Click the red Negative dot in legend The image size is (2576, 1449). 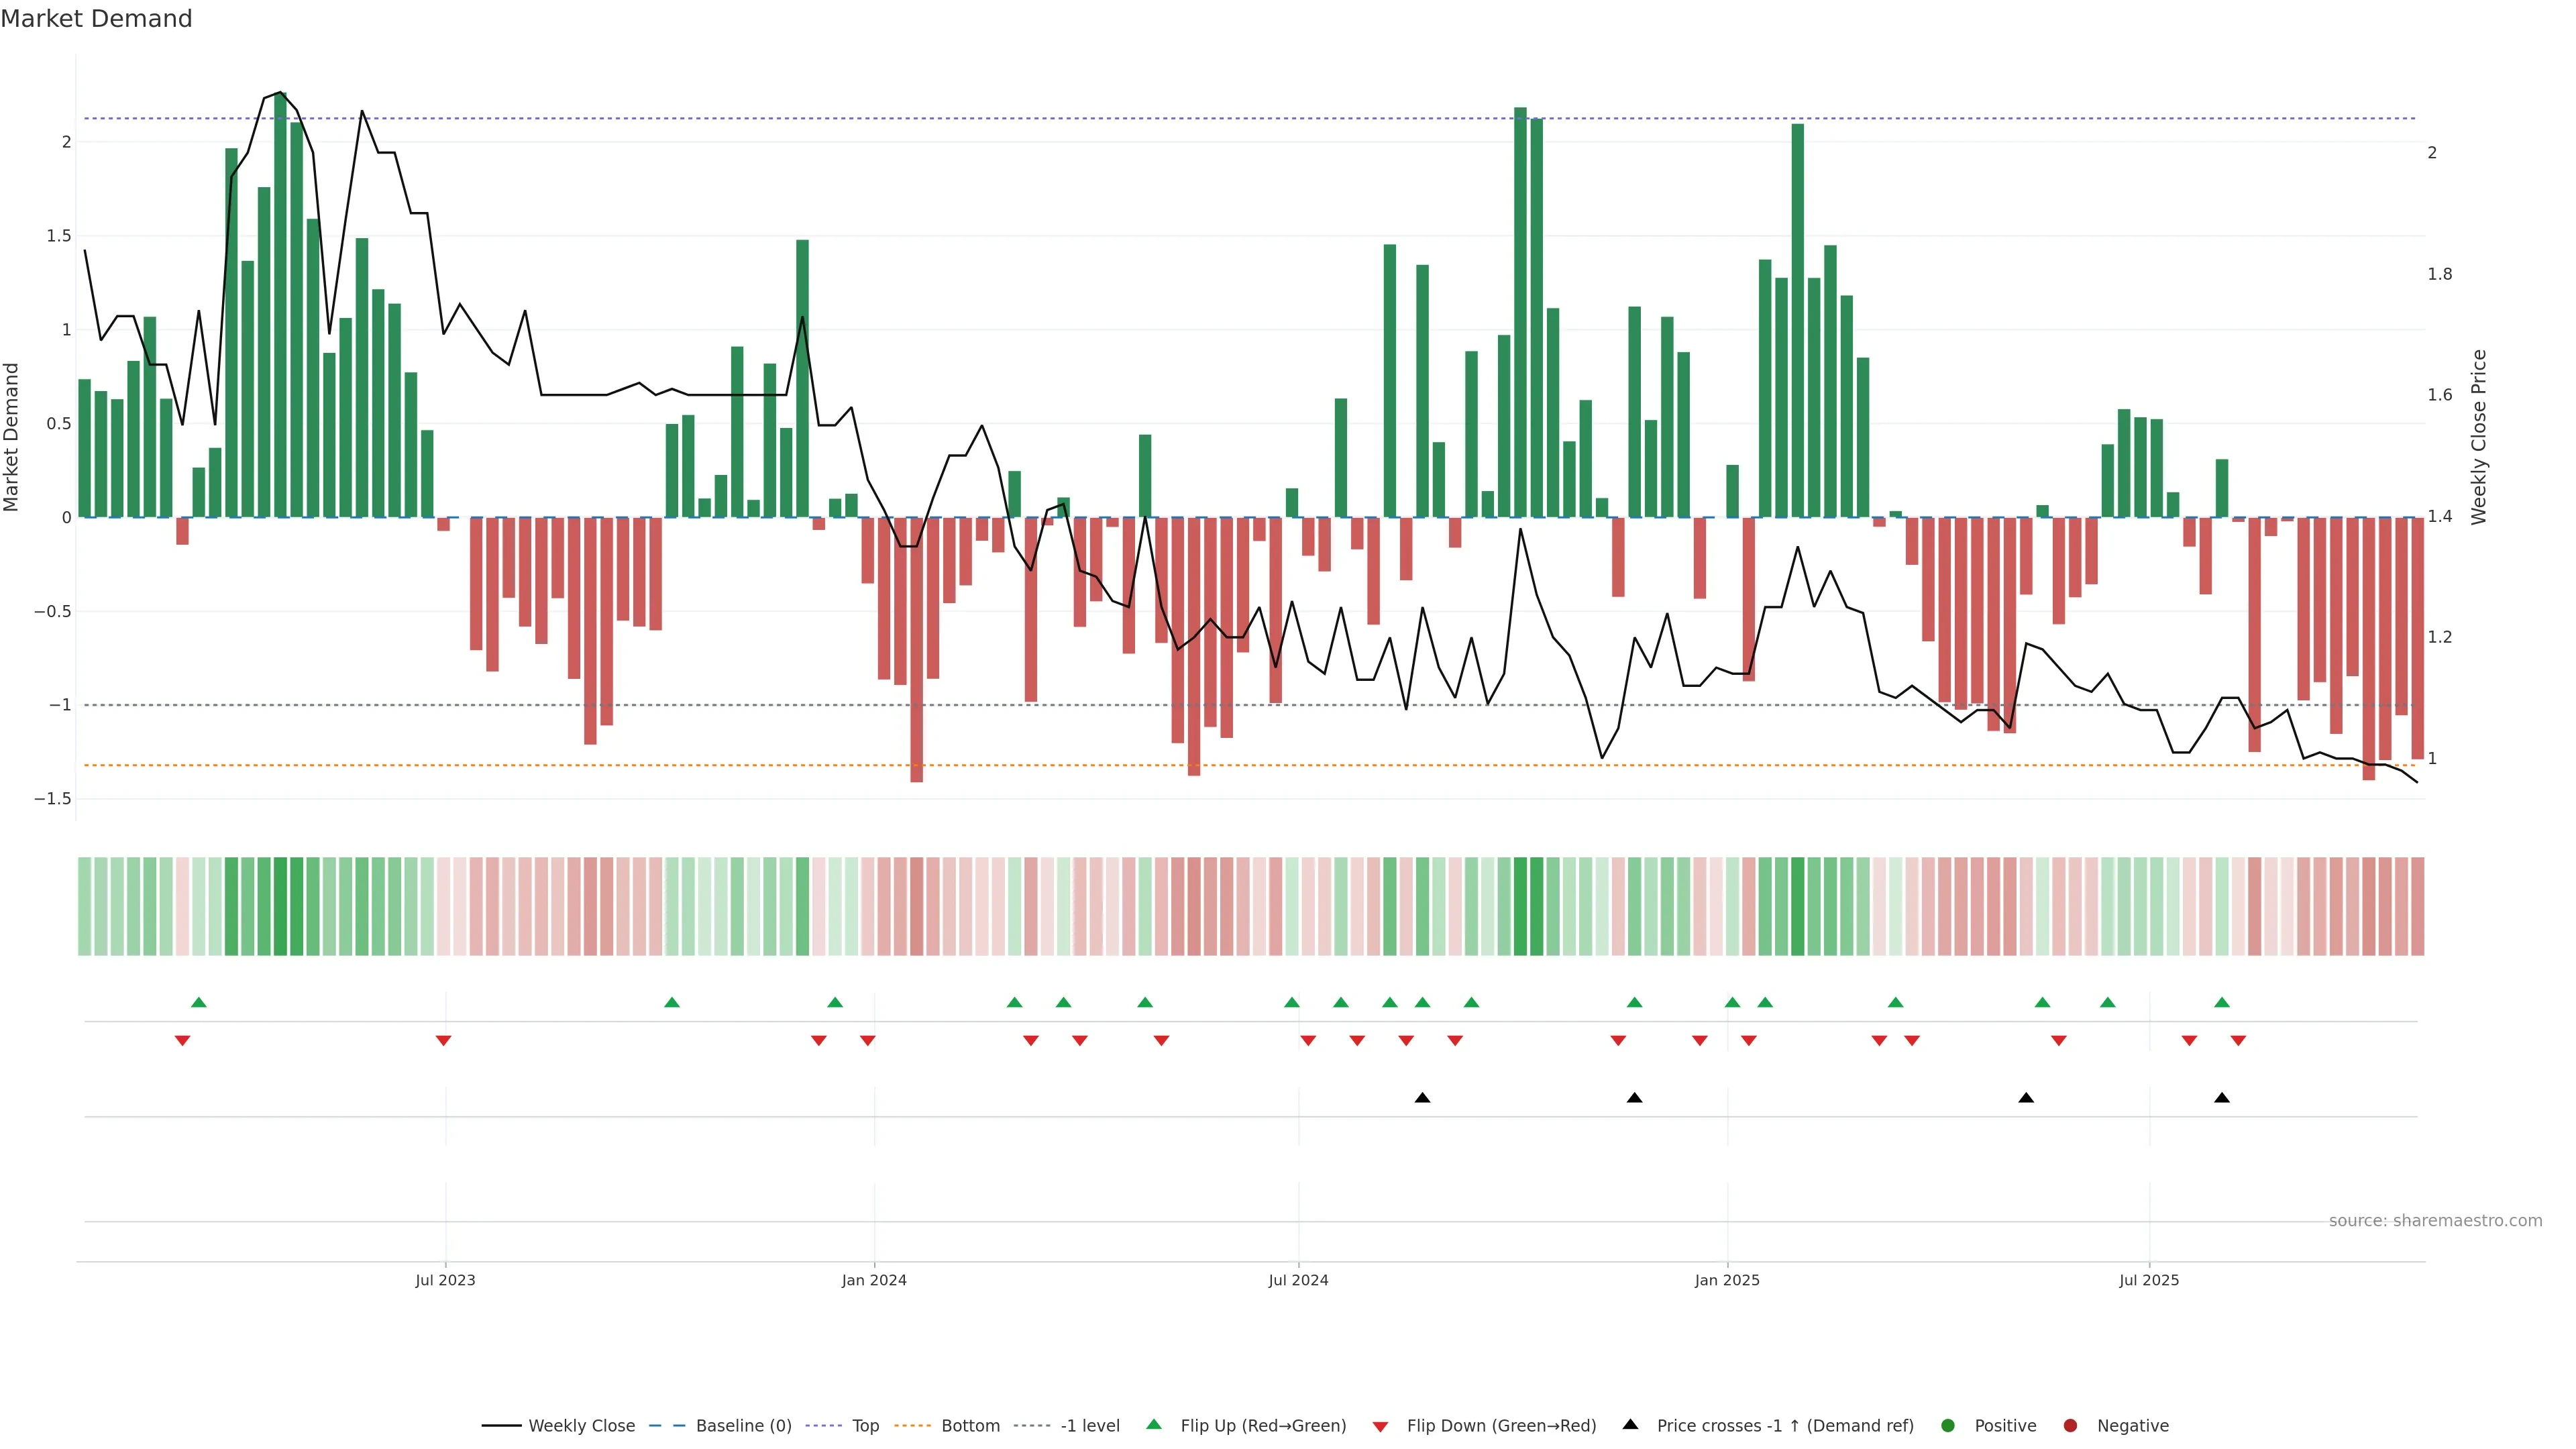click(2070, 1426)
